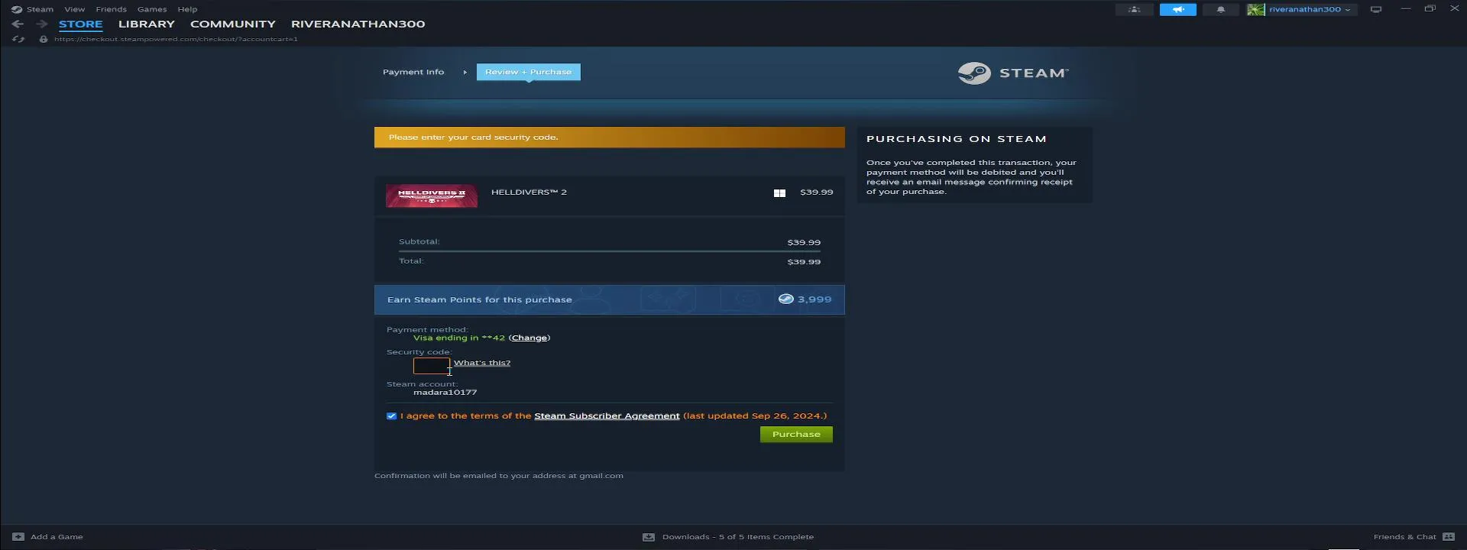This screenshot has width=1467, height=550.
Task: Go back to the Payment Info step
Action: [413, 72]
